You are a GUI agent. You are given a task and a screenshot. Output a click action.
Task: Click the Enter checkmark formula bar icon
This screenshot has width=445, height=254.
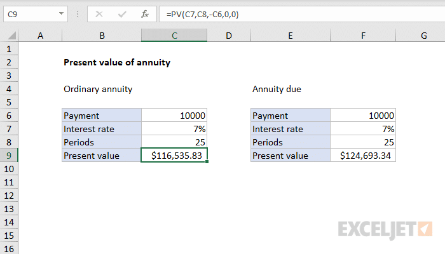[x=122, y=14]
